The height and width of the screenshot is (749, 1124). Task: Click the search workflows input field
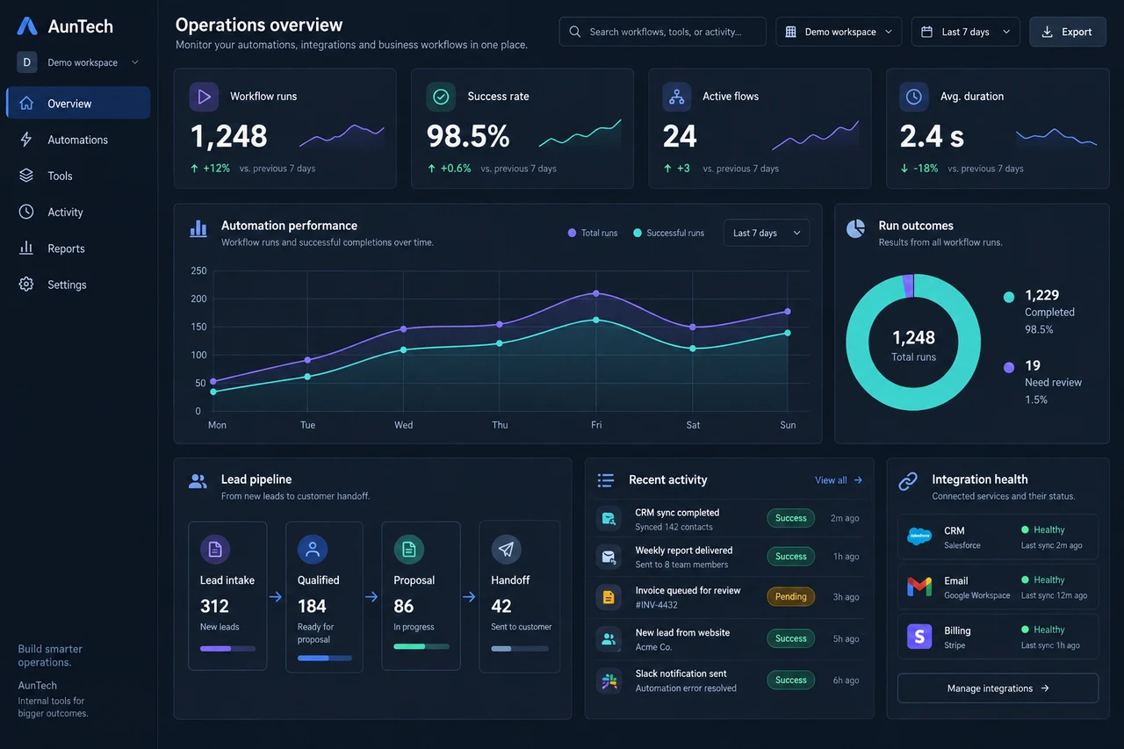pyautogui.click(x=662, y=32)
